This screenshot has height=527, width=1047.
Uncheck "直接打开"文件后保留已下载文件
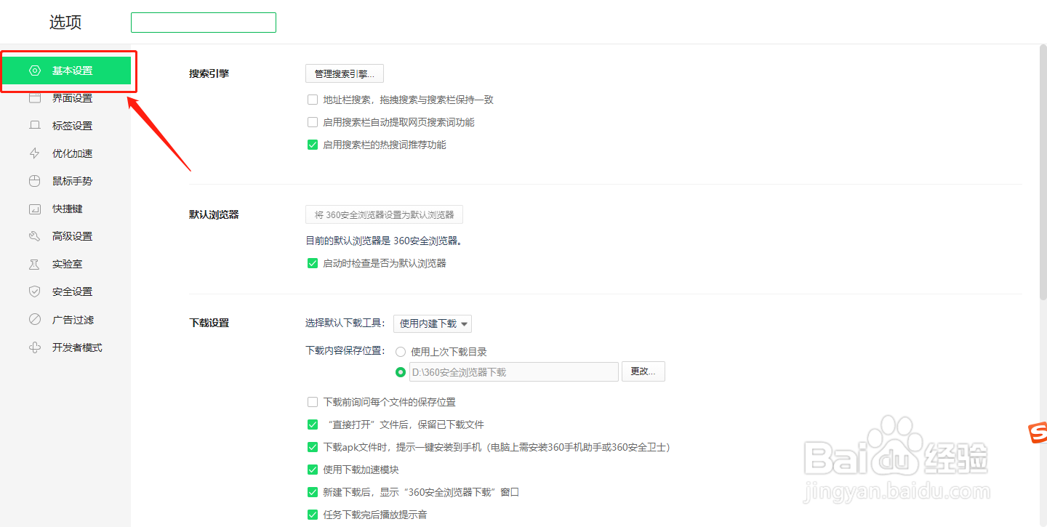pyautogui.click(x=313, y=425)
